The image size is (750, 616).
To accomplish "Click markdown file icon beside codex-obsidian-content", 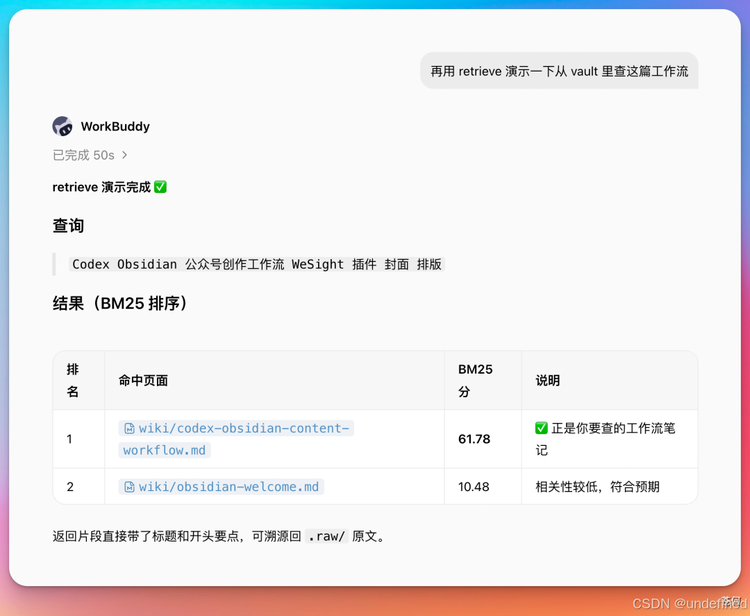I will 129,428.
